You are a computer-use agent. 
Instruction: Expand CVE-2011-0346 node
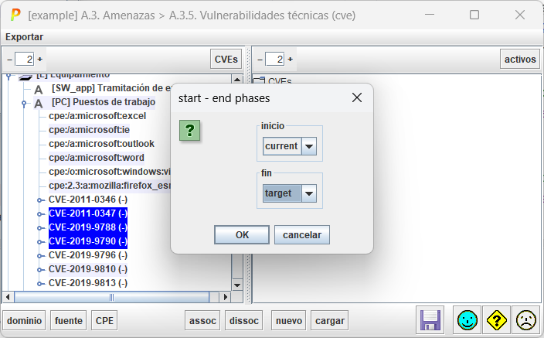click(41, 200)
